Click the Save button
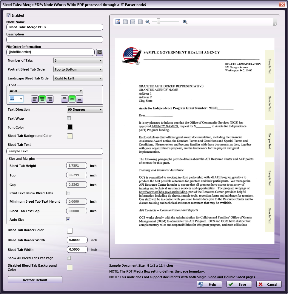The image size is (288, 294). 239,284
